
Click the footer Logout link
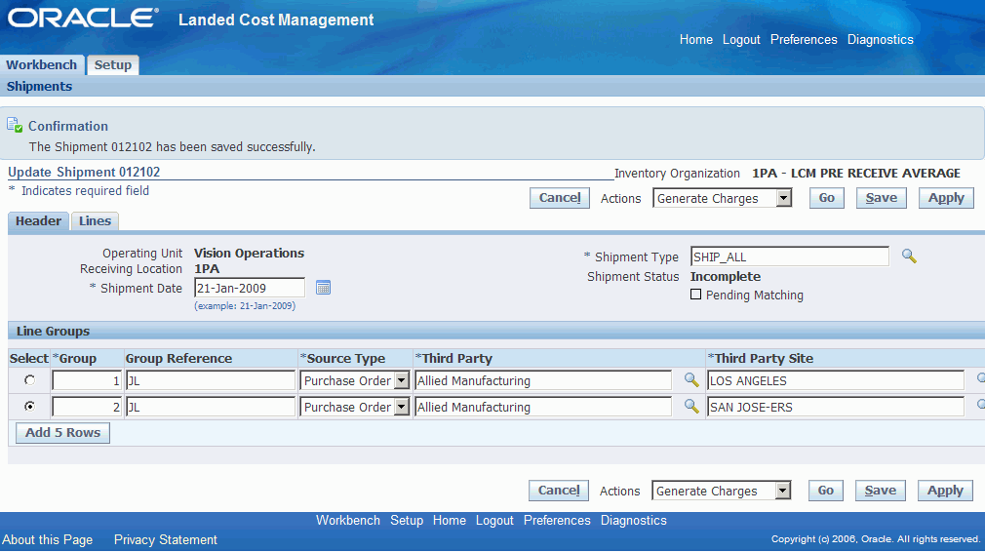(494, 521)
